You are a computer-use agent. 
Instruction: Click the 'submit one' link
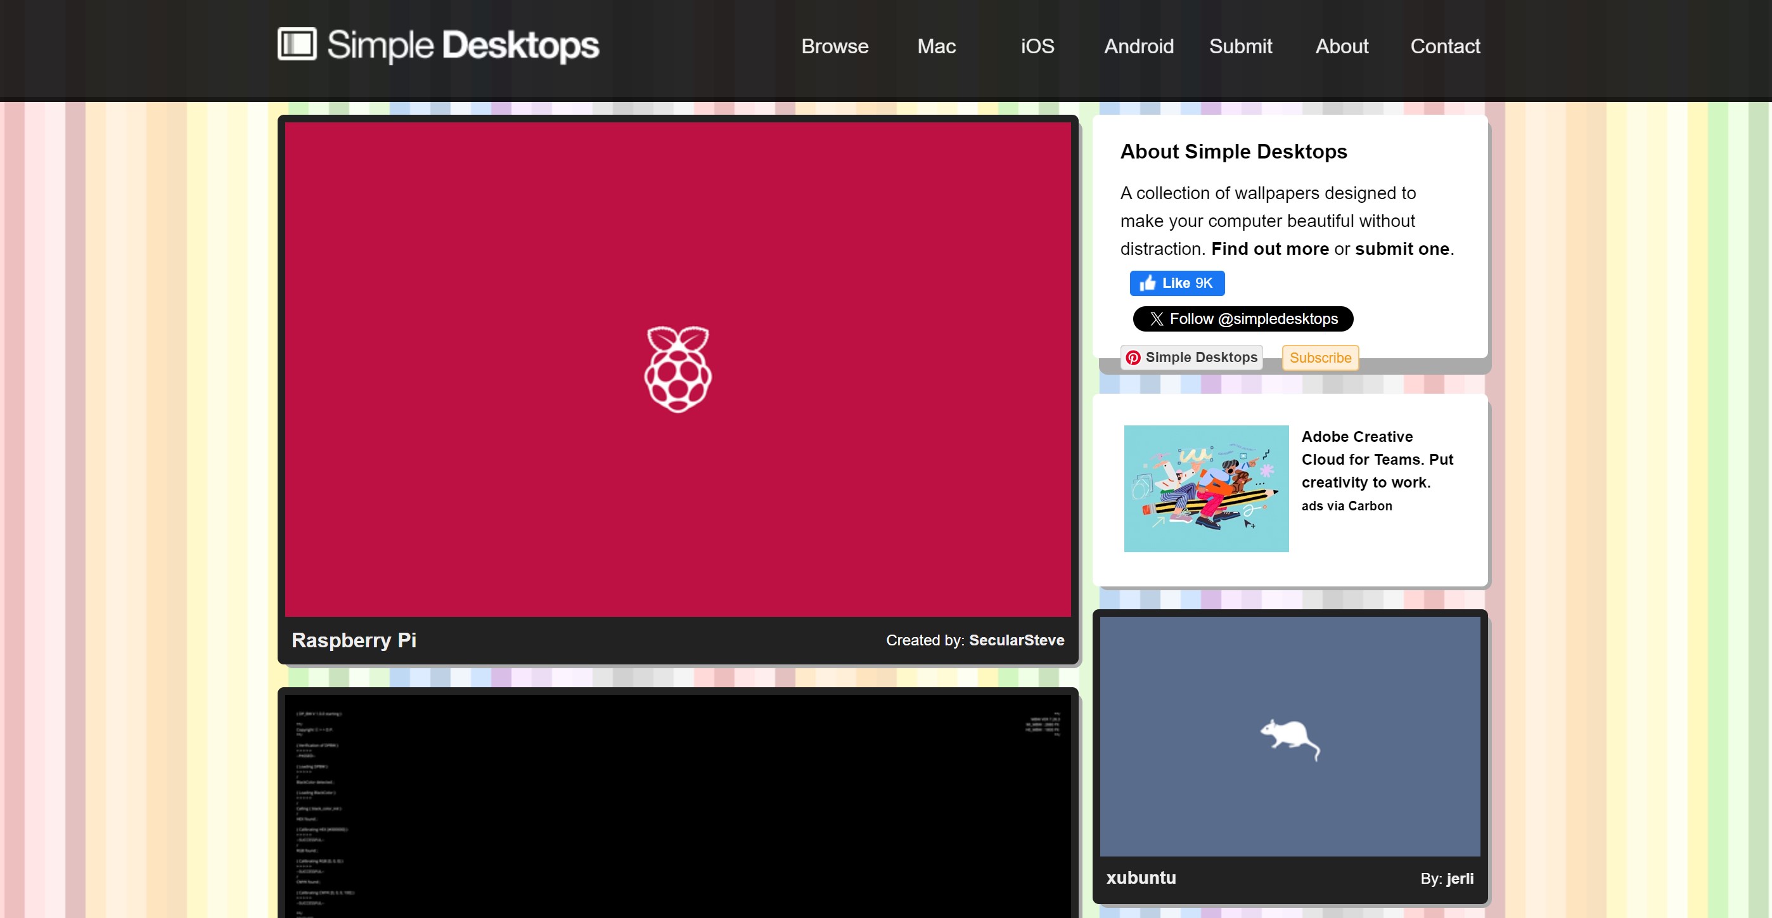(1401, 249)
